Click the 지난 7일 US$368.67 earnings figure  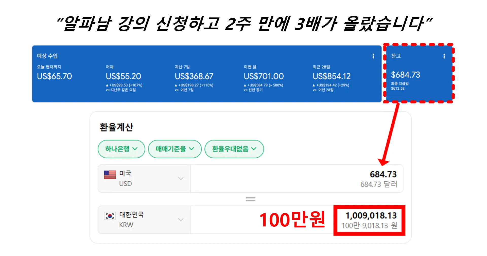point(194,76)
